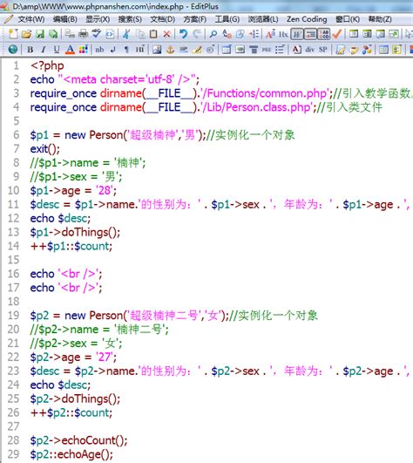
Task: Cut the selection with the scissors icon
Action: [126, 34]
